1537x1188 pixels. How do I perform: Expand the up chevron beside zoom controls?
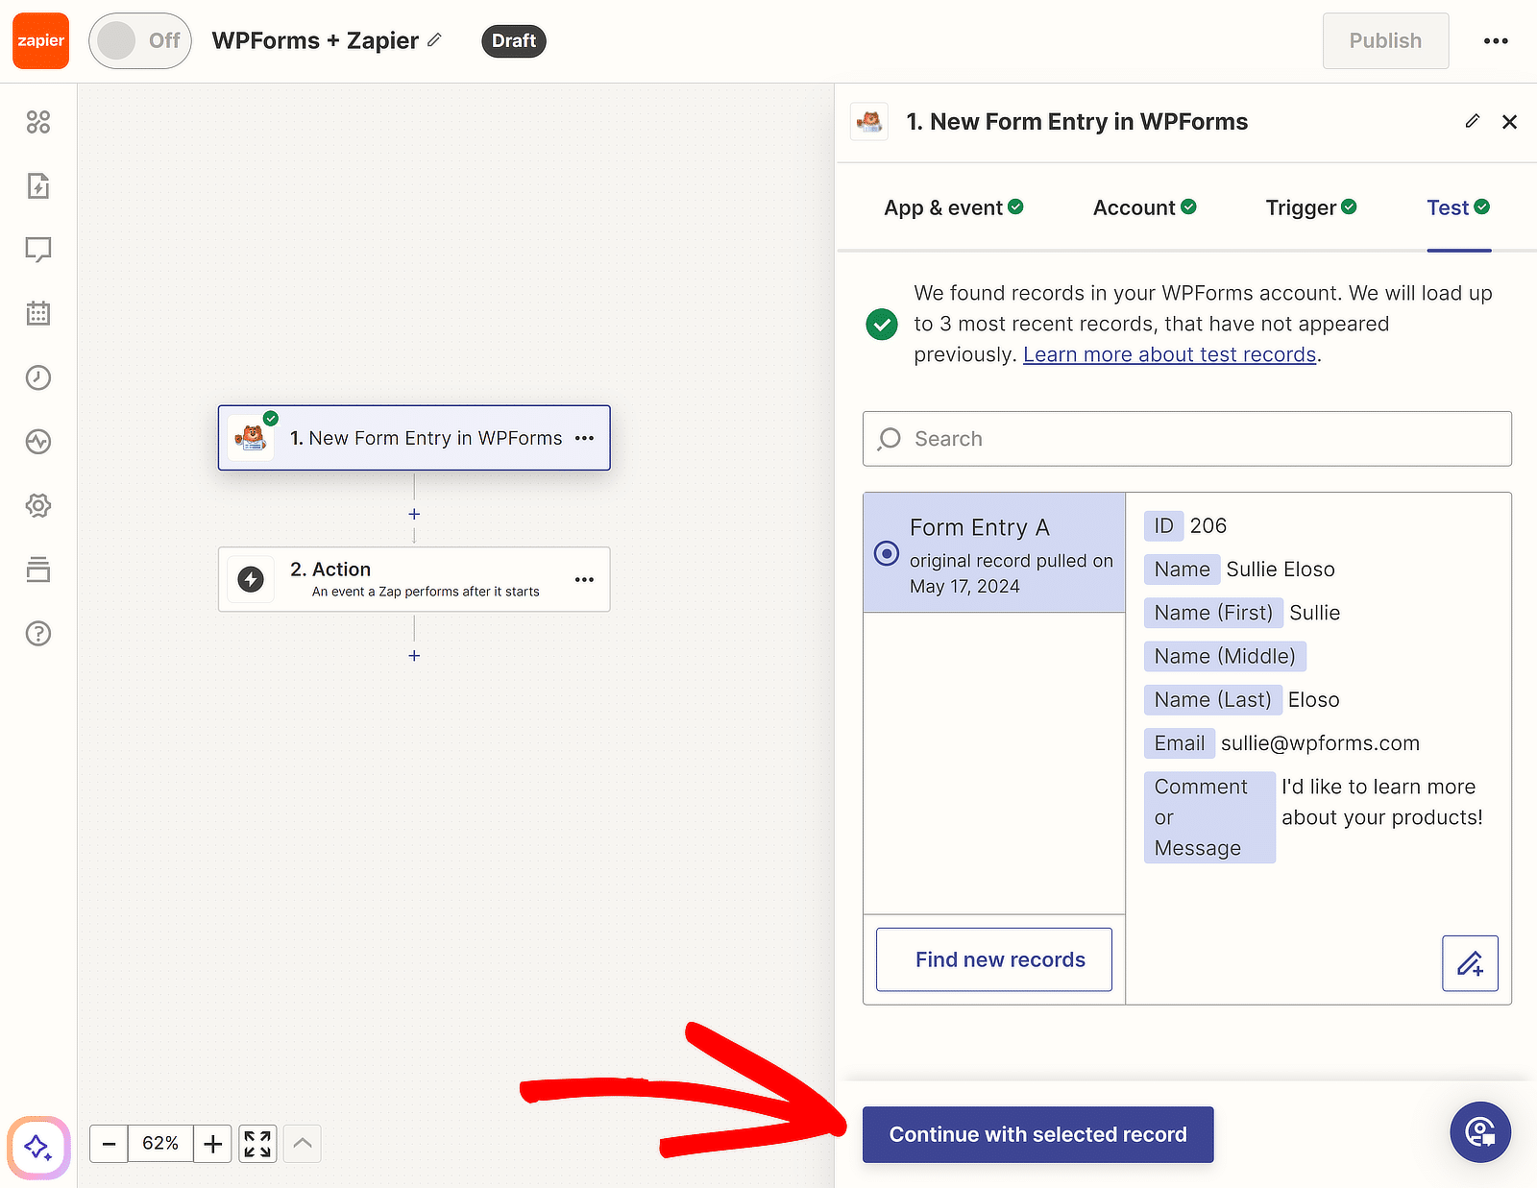tap(302, 1144)
